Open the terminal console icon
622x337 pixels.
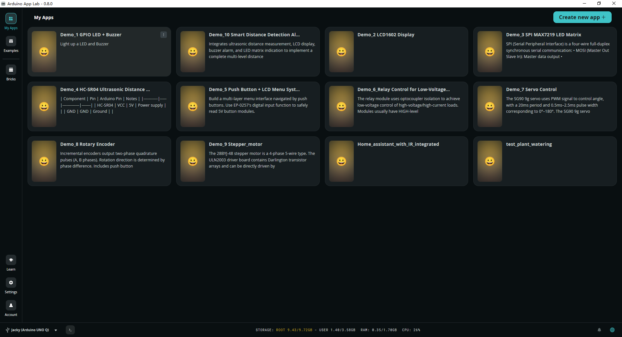tap(70, 330)
